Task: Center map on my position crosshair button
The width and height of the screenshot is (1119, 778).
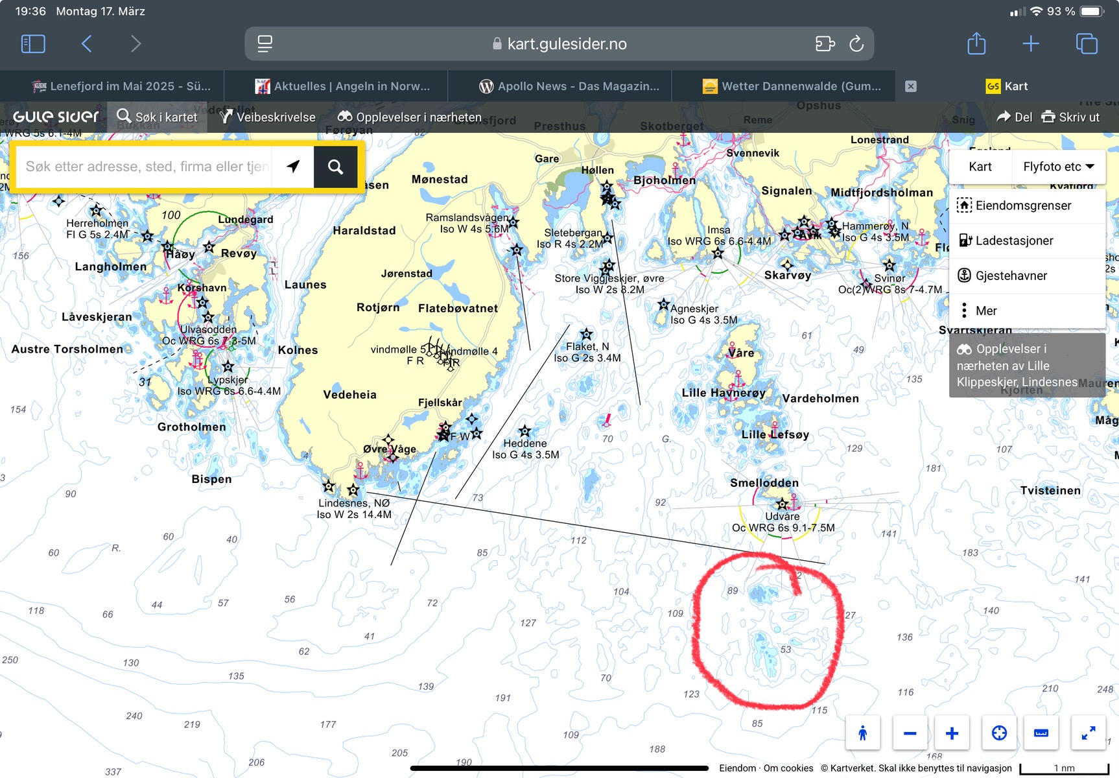Action: 999,733
